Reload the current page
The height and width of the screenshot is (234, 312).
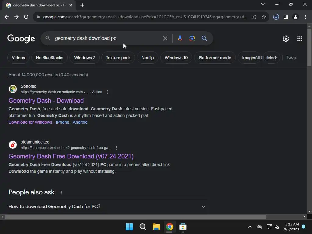(x=26, y=17)
